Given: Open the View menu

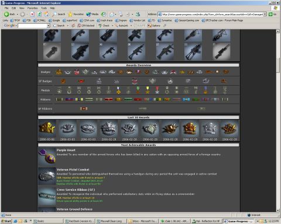Looking at the screenshot, I should click(x=22, y=8).
